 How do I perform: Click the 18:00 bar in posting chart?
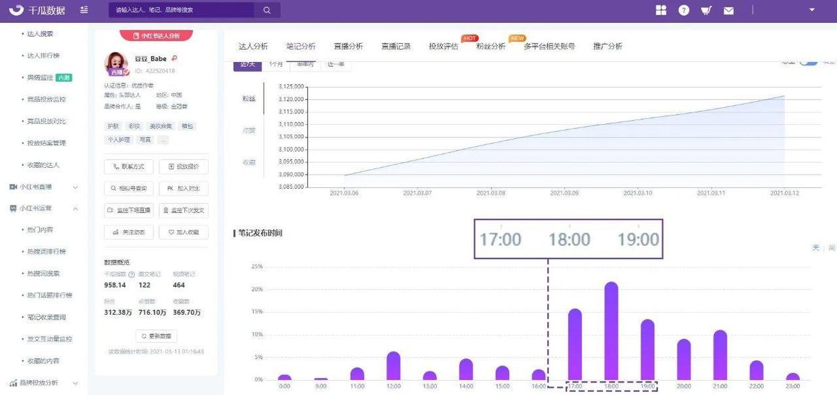(611, 330)
